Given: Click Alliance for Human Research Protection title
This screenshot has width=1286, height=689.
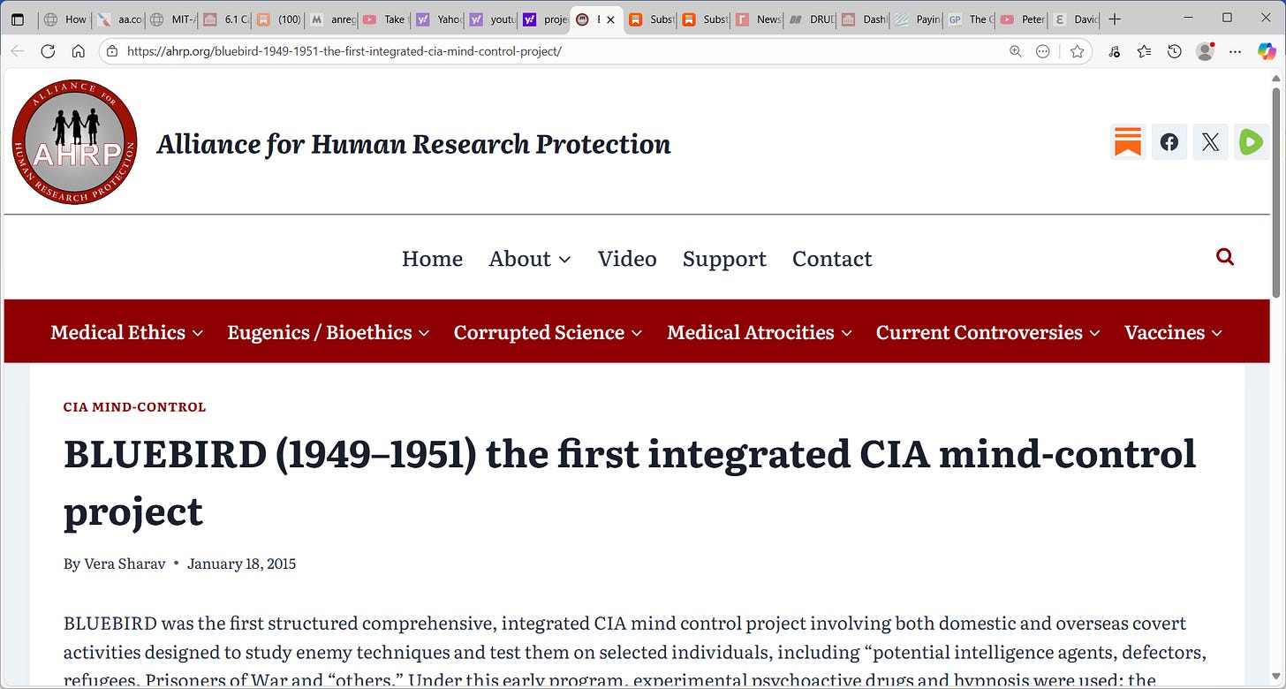Looking at the screenshot, I should coord(413,144).
